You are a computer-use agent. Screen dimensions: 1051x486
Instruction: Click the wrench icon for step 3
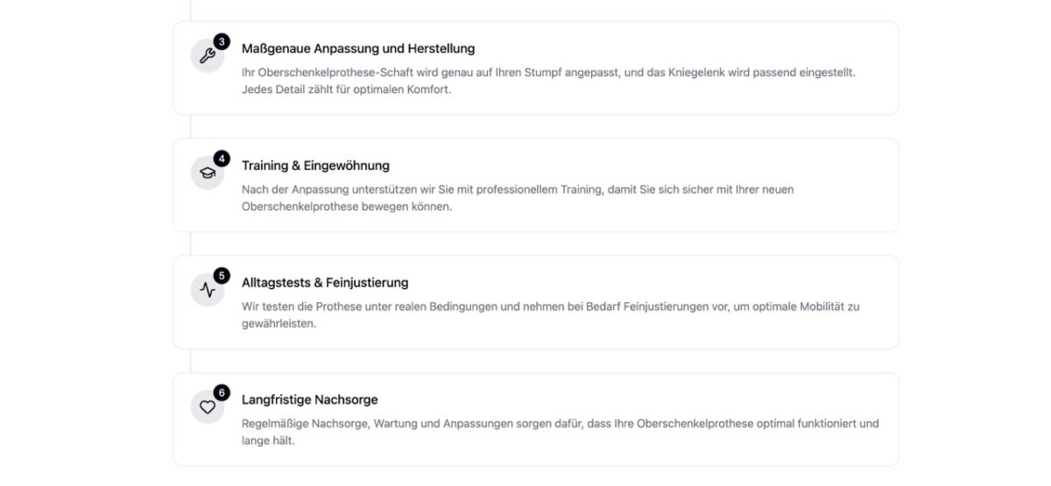point(207,56)
